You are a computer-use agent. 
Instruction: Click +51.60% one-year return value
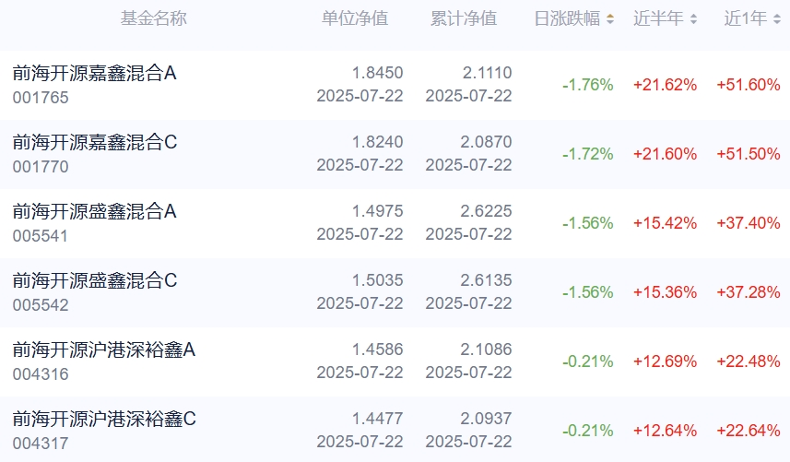click(x=749, y=85)
